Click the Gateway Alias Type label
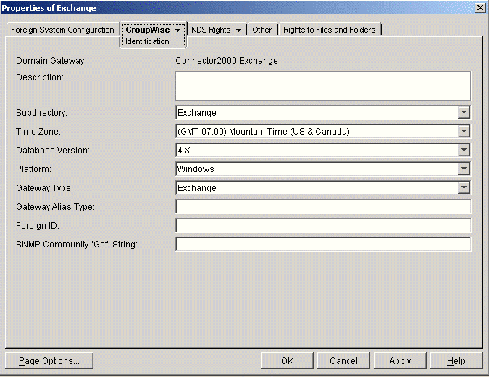The height and width of the screenshot is (377, 489). 55,206
